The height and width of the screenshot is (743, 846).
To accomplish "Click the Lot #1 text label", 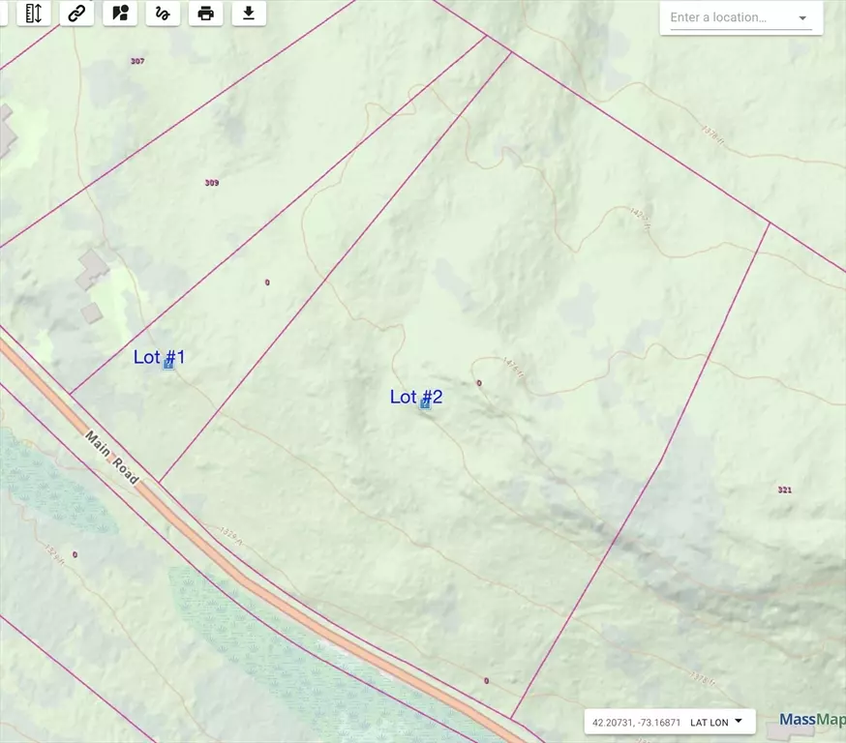I will coord(159,357).
